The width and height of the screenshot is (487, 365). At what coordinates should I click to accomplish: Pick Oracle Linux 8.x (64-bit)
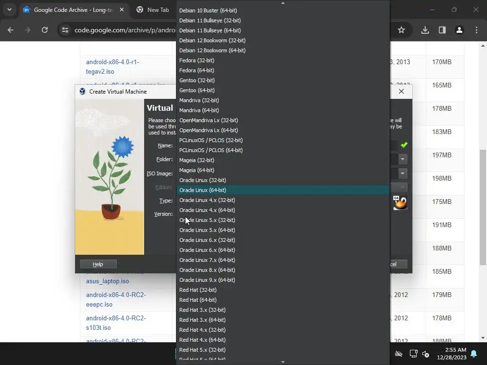[x=283, y=270]
